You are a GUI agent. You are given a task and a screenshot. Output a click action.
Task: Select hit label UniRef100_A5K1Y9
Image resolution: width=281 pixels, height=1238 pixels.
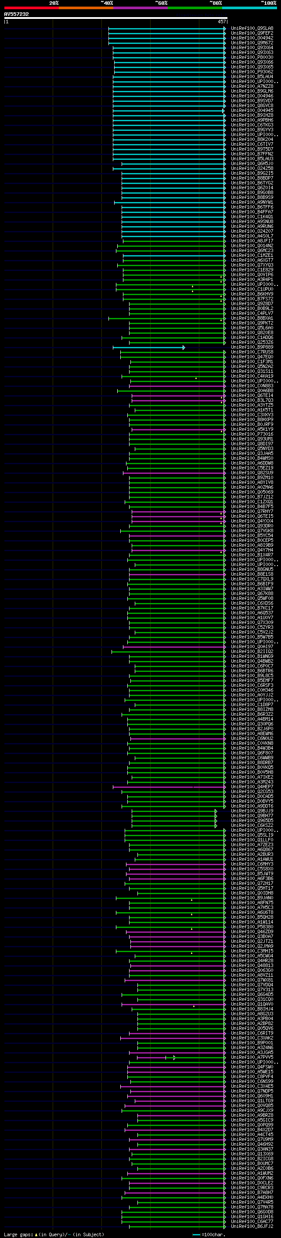click(252, 429)
